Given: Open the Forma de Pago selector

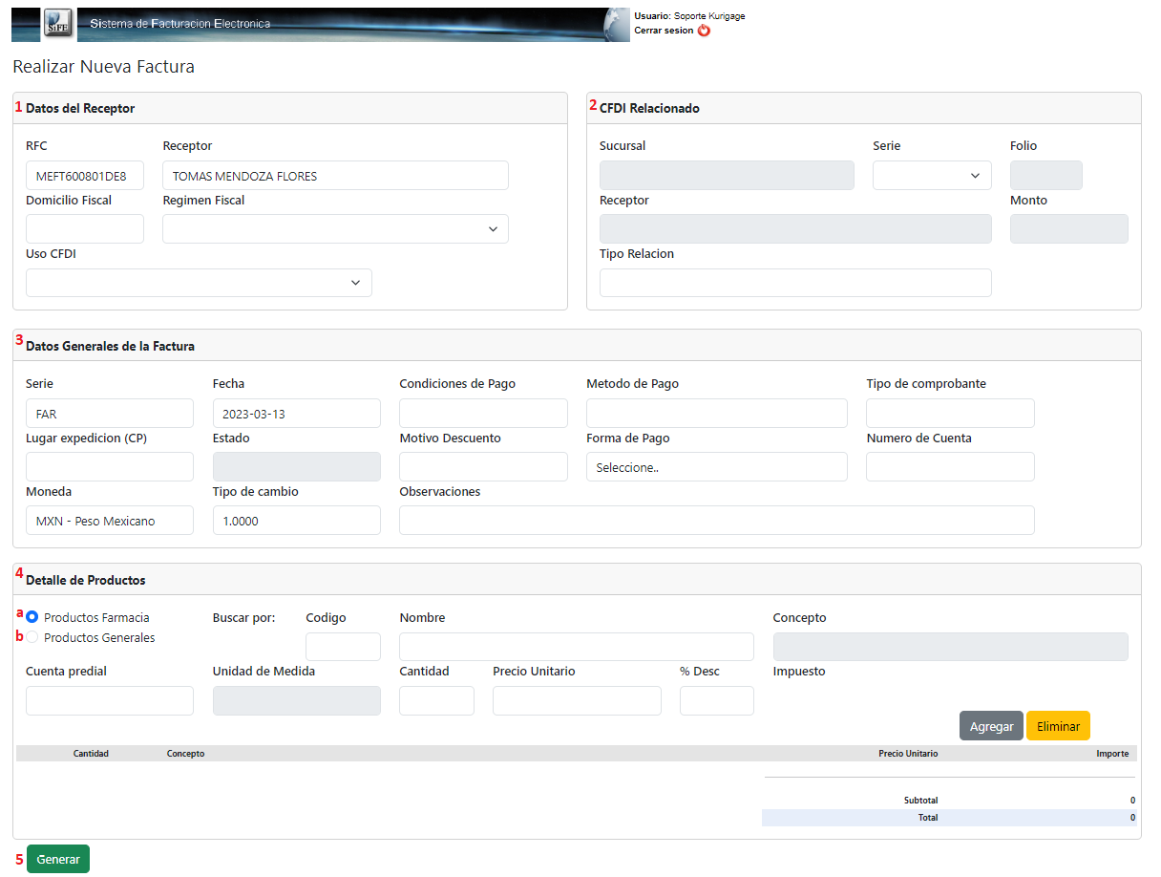Looking at the screenshot, I should click(x=716, y=467).
